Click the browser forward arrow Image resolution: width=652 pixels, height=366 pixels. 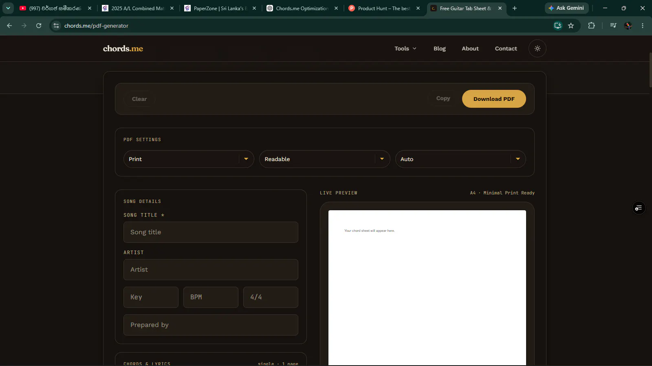pyautogui.click(x=24, y=26)
